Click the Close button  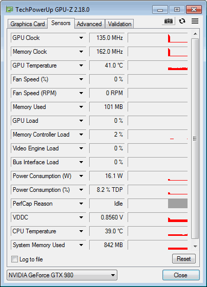[x=181, y=275]
